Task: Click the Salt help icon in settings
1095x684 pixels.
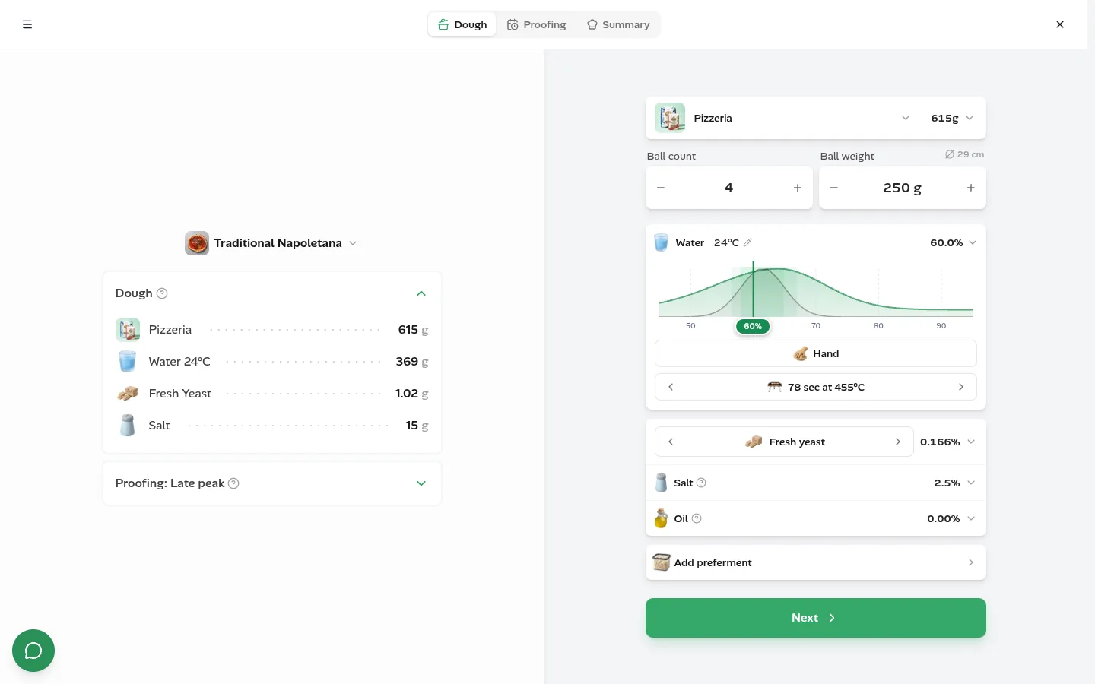Action: [701, 483]
